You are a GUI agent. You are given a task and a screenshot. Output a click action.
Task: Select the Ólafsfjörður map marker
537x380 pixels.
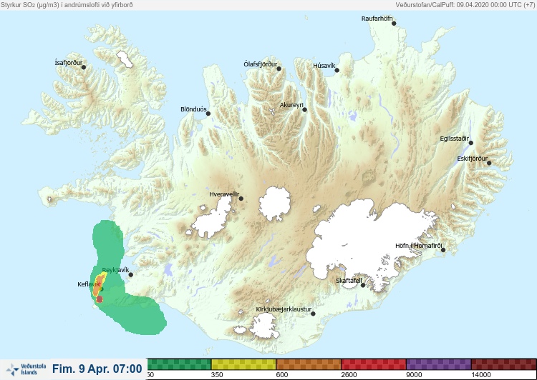(x=279, y=69)
